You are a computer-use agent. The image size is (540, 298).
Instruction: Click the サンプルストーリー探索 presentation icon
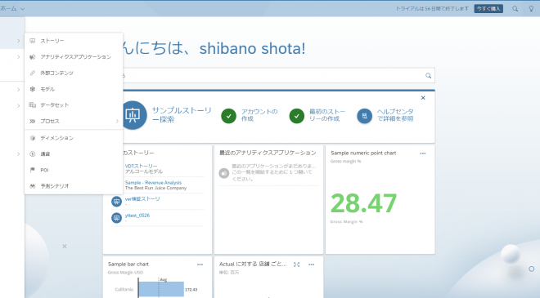(133, 115)
